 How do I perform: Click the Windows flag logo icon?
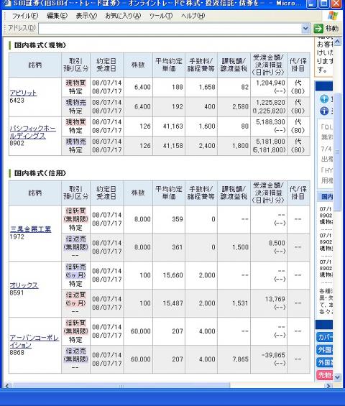tap(333, 16)
